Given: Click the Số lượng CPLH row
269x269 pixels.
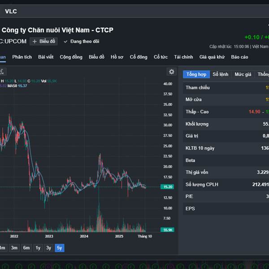Looking at the screenshot, I should pos(226,184).
